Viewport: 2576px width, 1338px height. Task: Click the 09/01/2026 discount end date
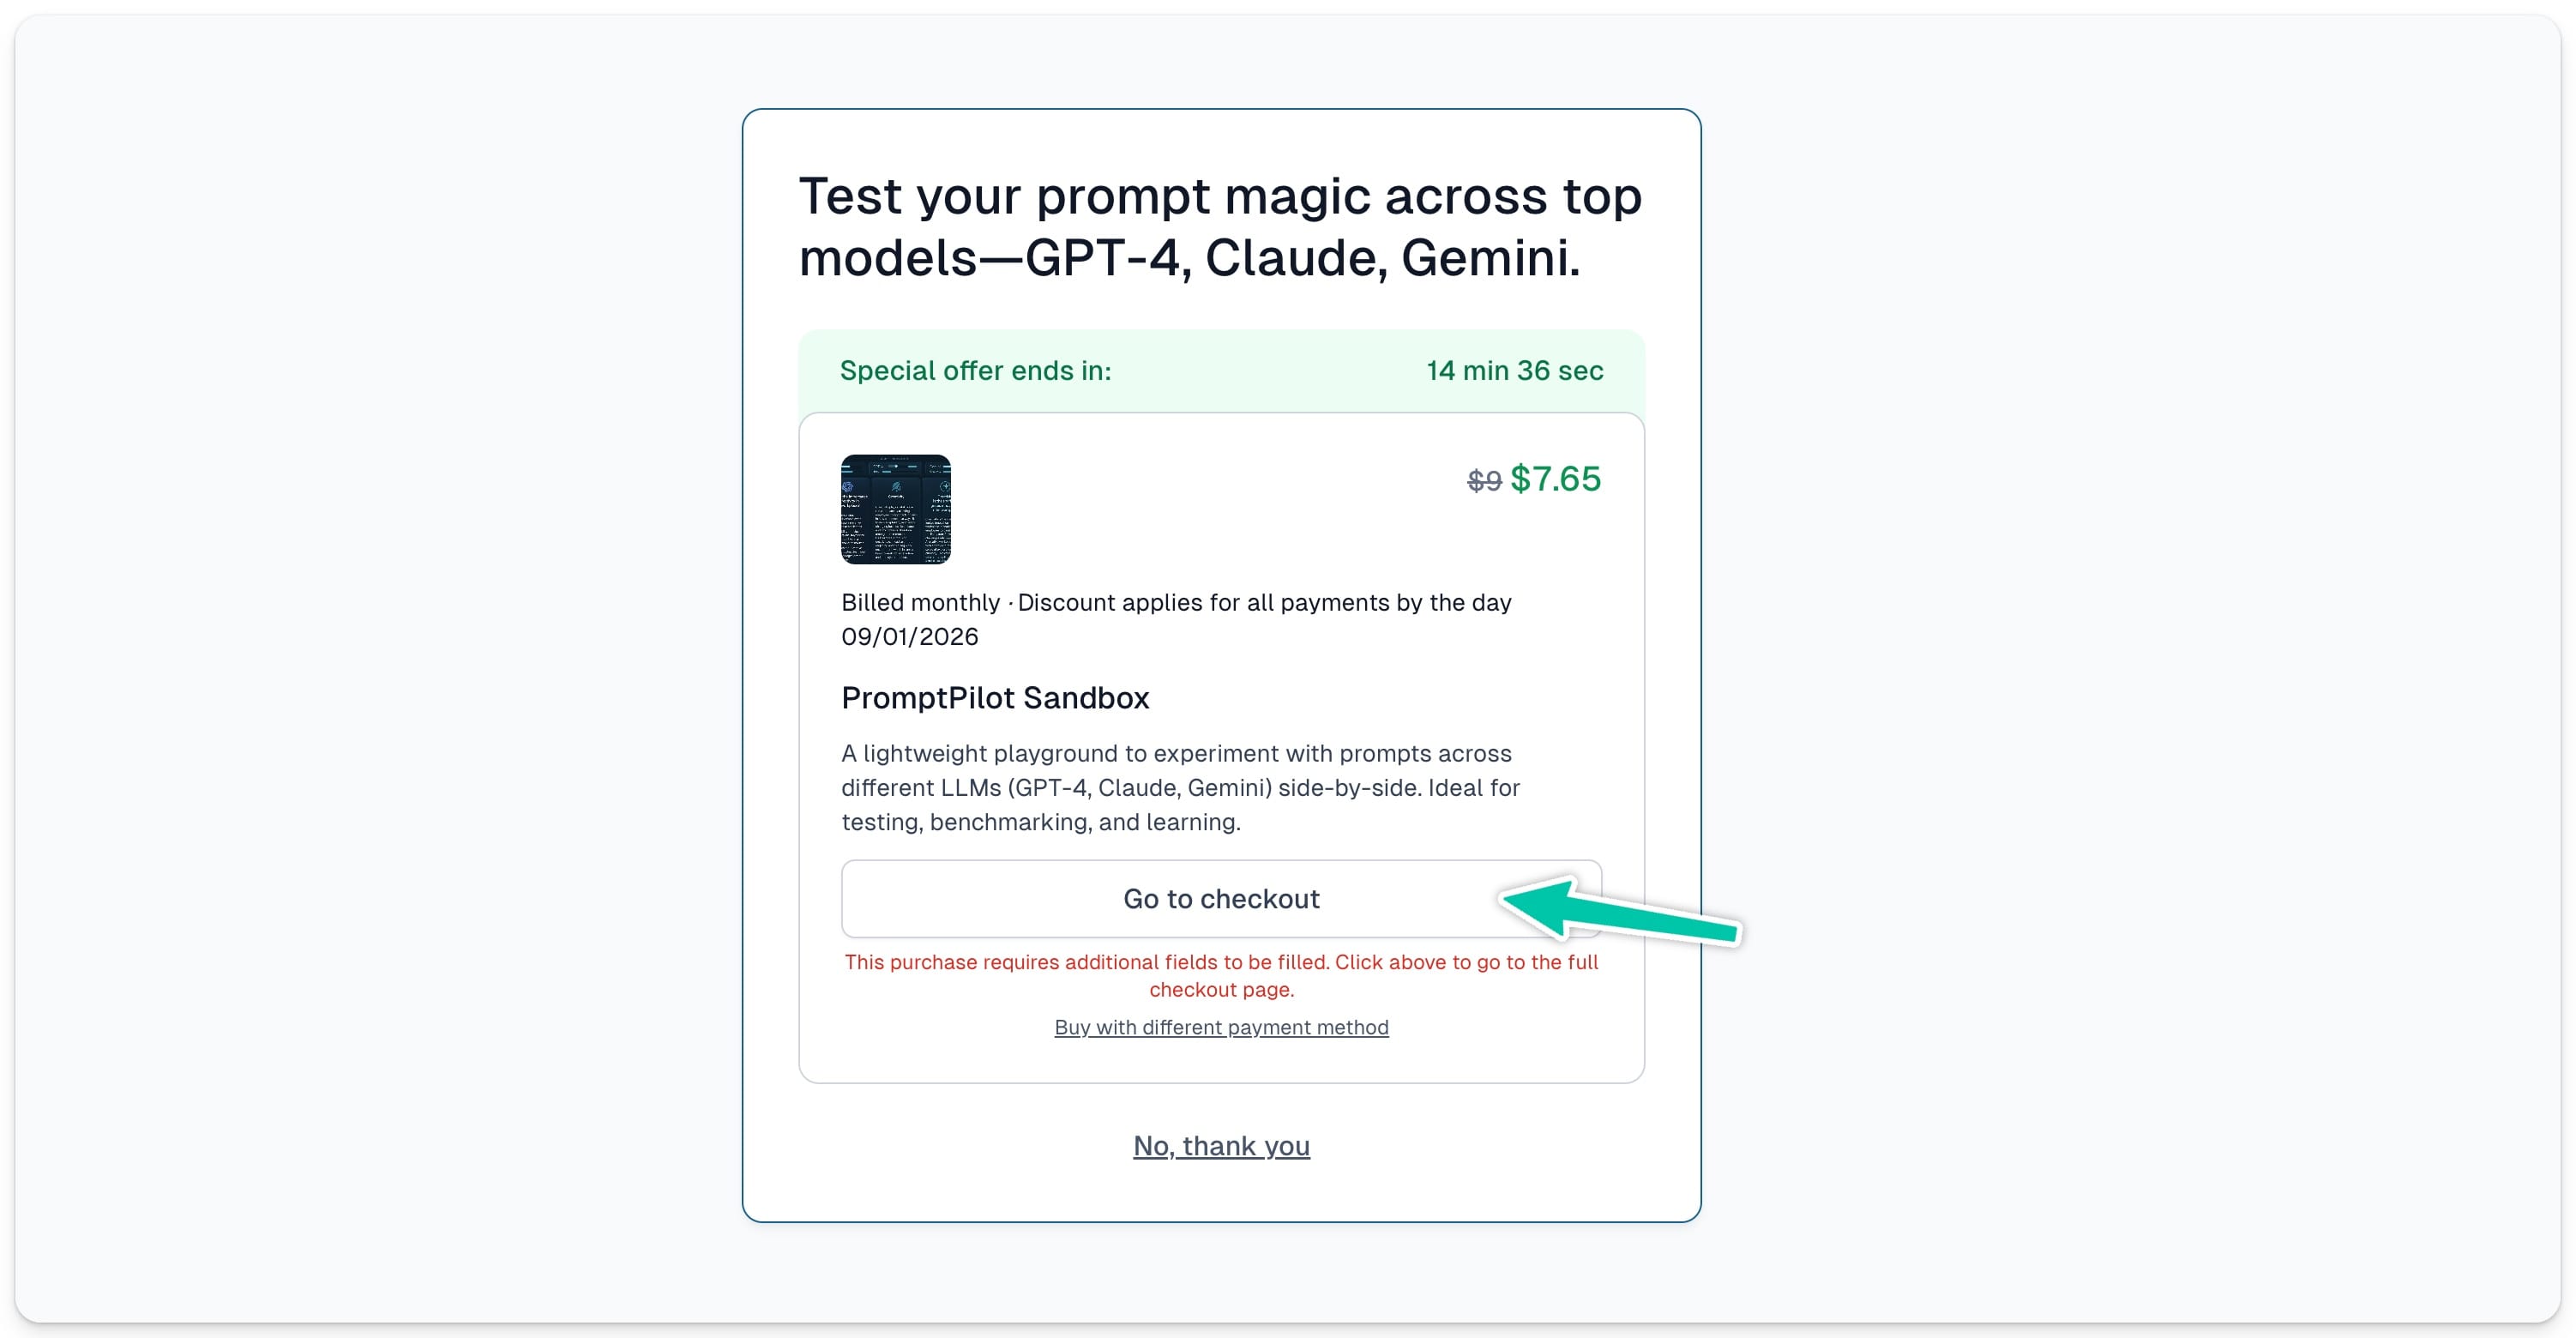pos(909,636)
